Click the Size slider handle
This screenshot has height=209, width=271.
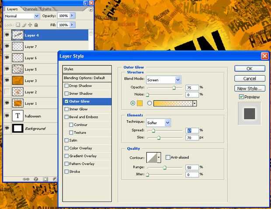click(159, 138)
